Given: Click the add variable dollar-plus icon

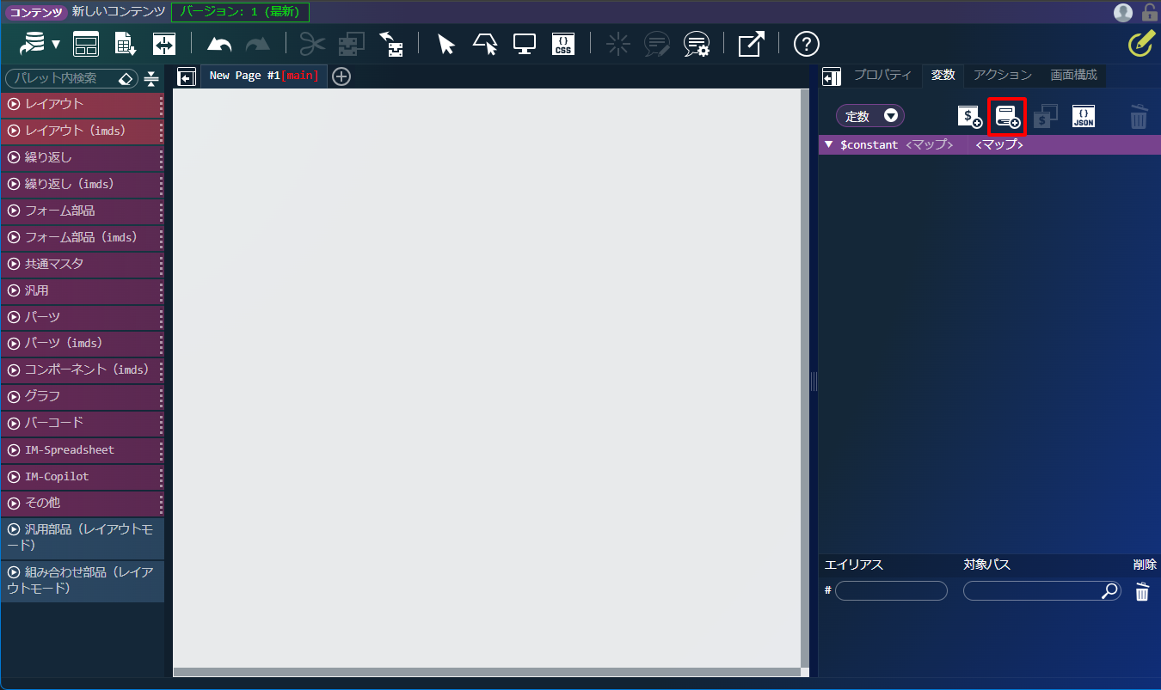Looking at the screenshot, I should point(969,116).
